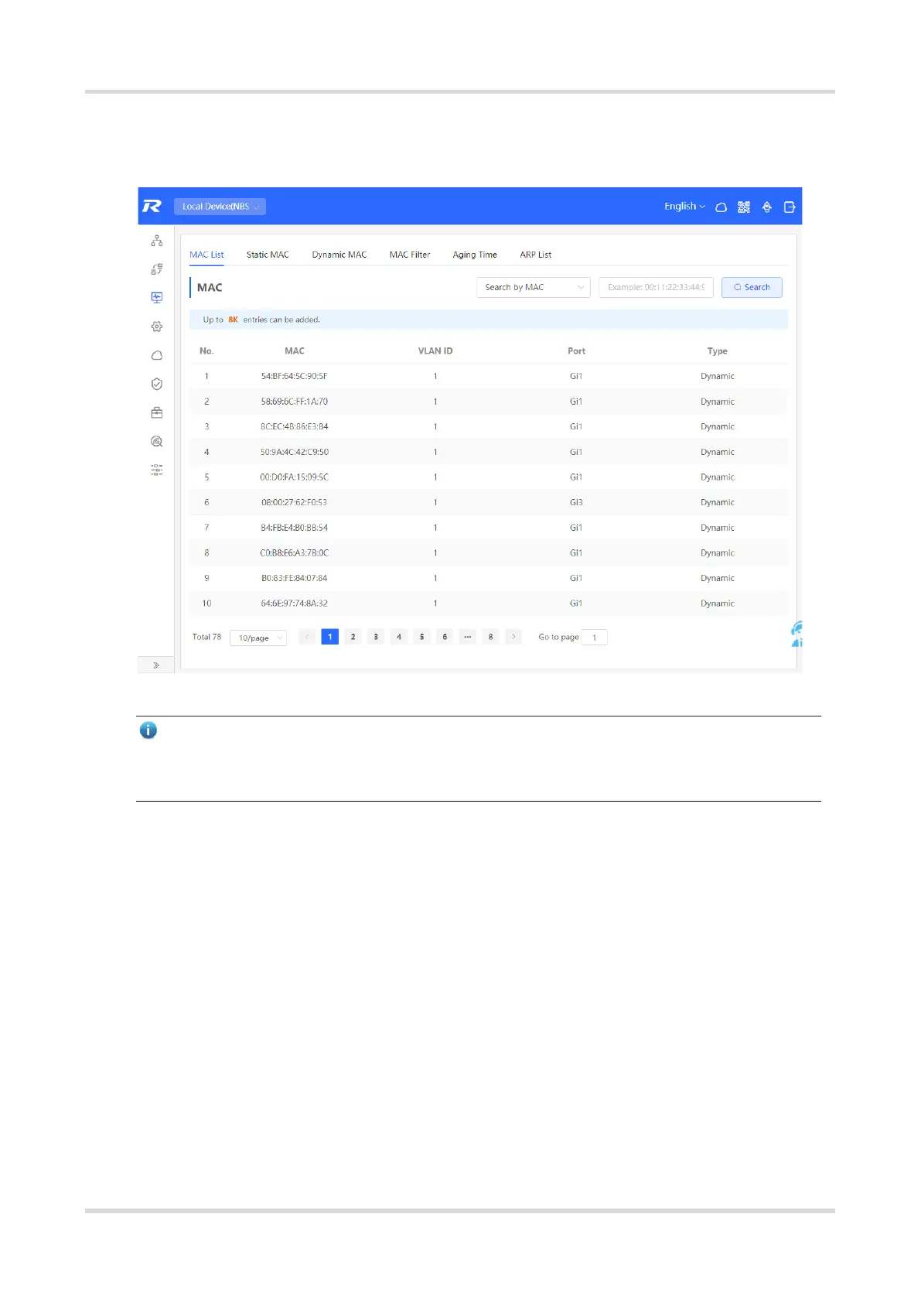Select MAC 50:9A:4C:42:C9:50 cell
The width and height of the screenshot is (921, 1303).
(x=294, y=452)
